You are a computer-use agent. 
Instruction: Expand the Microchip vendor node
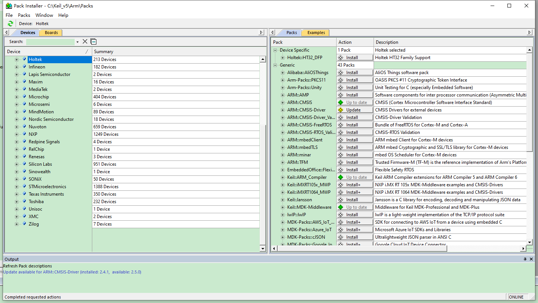click(x=16, y=97)
